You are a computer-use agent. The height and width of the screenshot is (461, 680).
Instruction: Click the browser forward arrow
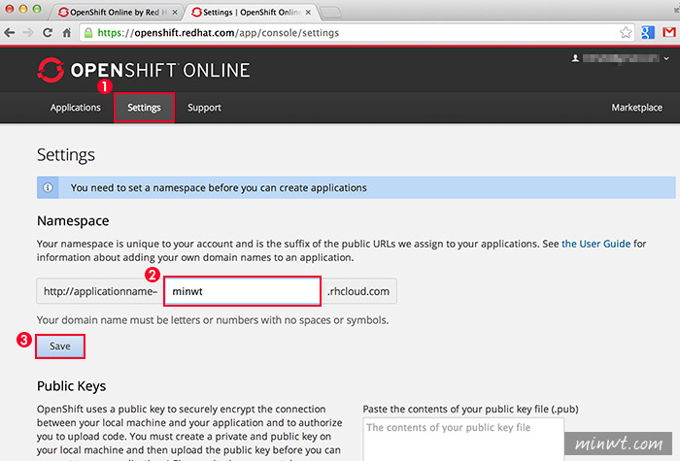tap(28, 32)
